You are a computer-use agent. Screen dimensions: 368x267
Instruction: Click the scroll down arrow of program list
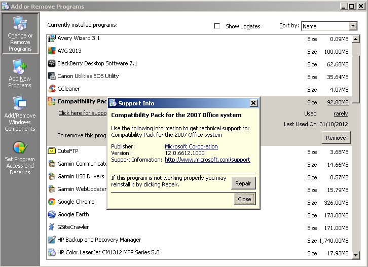[356, 255]
